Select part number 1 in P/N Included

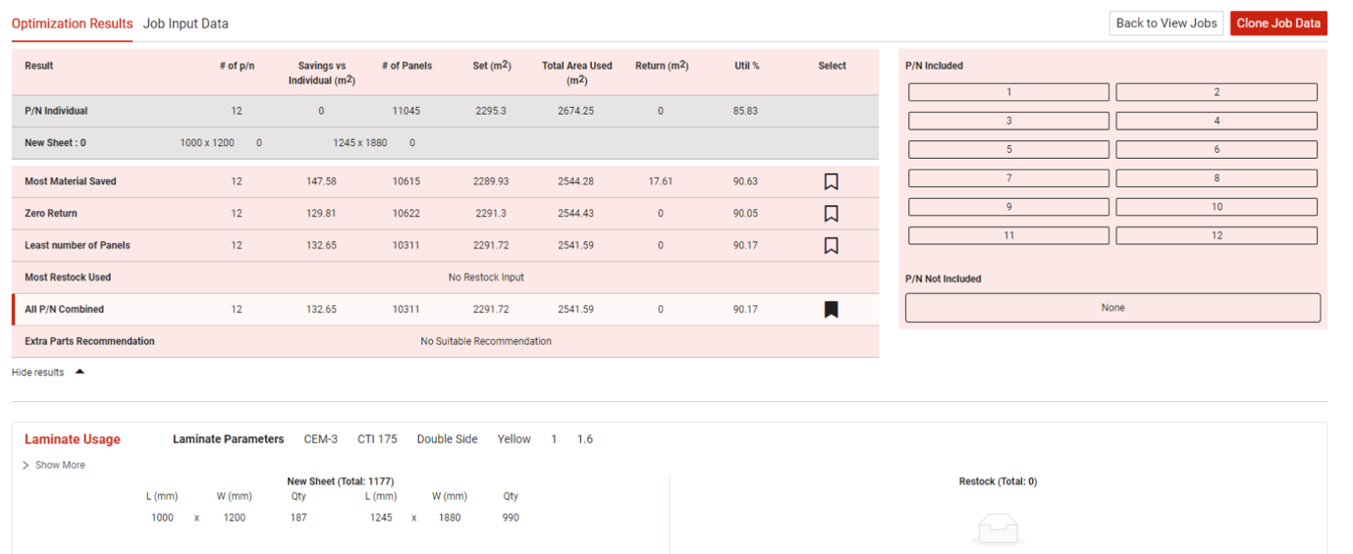[1008, 92]
